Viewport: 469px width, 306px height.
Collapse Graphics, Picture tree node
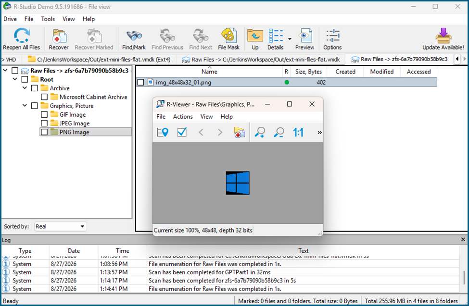[25, 106]
